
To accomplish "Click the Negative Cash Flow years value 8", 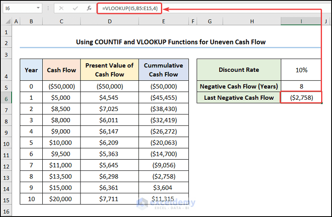I will [301, 86].
